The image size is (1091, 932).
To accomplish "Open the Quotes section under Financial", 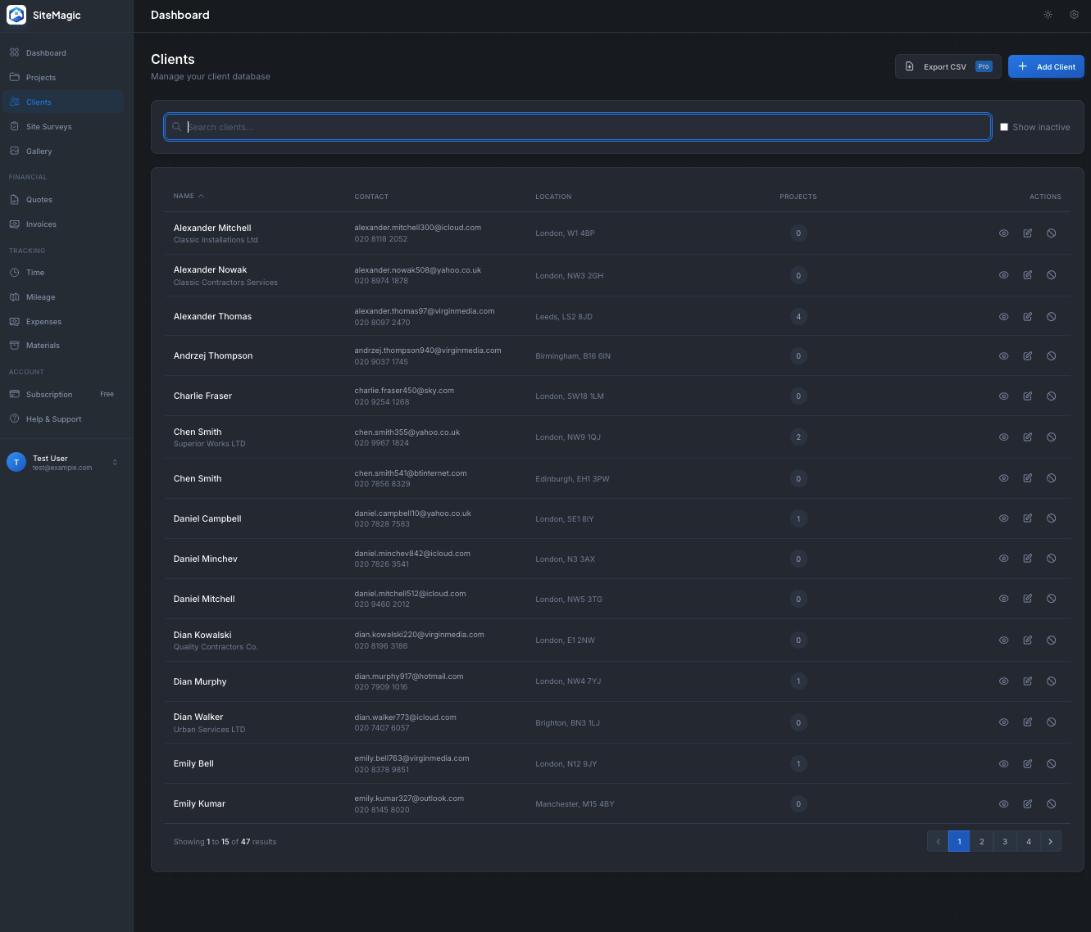I will click(39, 199).
